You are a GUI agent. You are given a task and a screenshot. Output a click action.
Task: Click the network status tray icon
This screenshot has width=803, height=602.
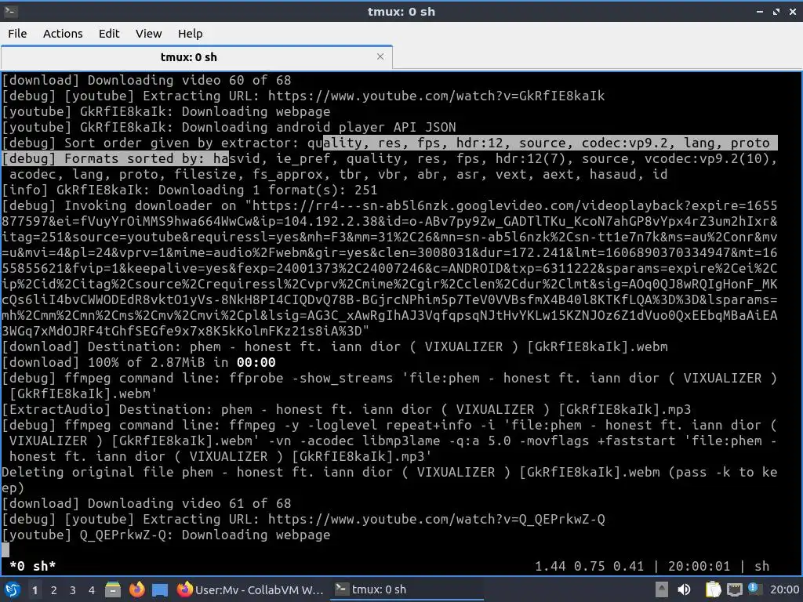coord(734,590)
